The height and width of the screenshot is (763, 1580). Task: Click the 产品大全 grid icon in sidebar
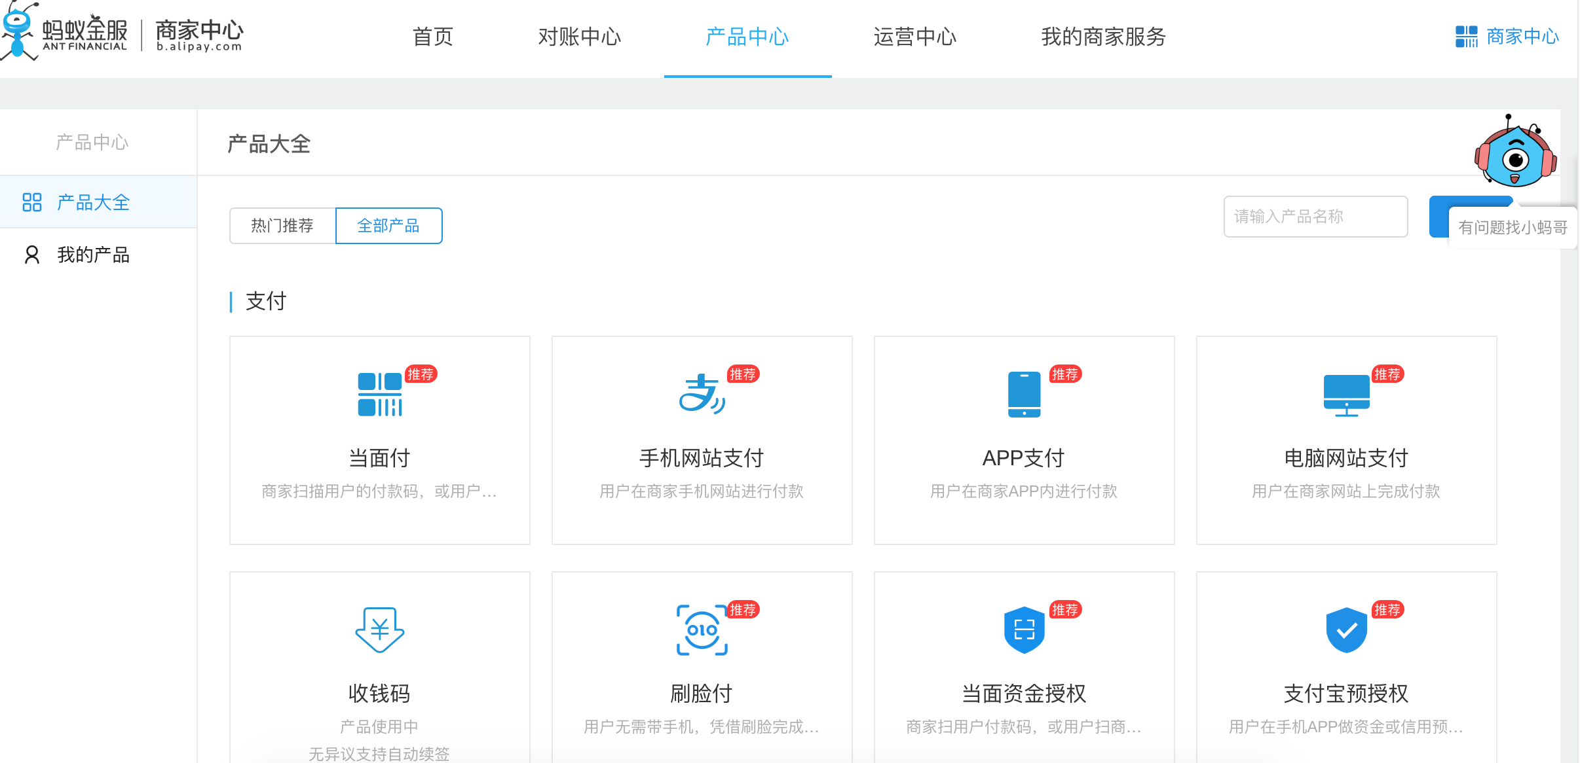32,202
